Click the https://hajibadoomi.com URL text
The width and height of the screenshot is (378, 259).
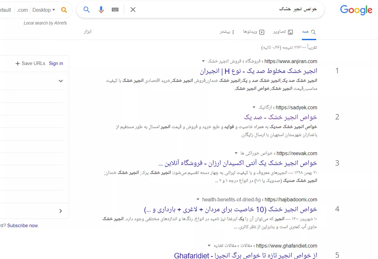click(x=291, y=199)
